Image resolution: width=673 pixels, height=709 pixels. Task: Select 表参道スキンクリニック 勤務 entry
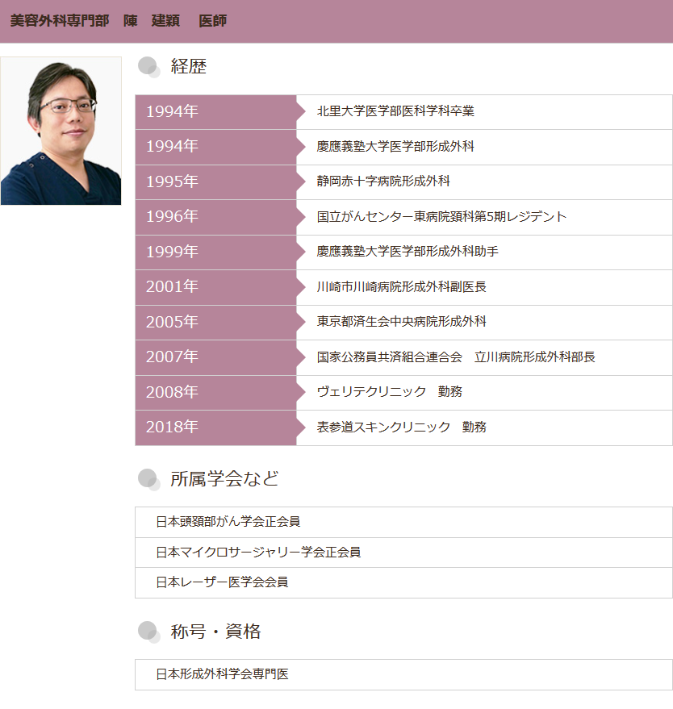pyautogui.click(x=401, y=427)
